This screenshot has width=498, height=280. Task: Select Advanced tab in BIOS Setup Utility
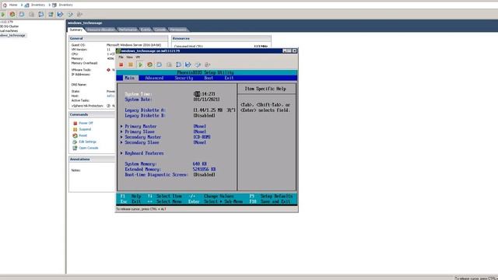[154, 78]
